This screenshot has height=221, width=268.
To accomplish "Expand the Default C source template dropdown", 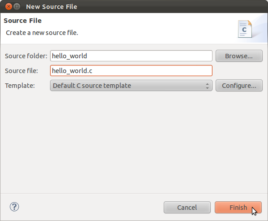I will (x=131, y=86).
